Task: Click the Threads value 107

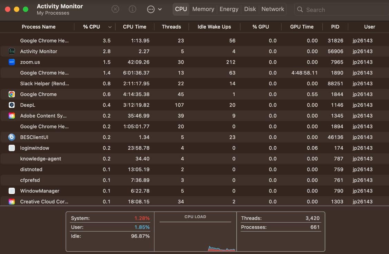Action: coord(179,105)
